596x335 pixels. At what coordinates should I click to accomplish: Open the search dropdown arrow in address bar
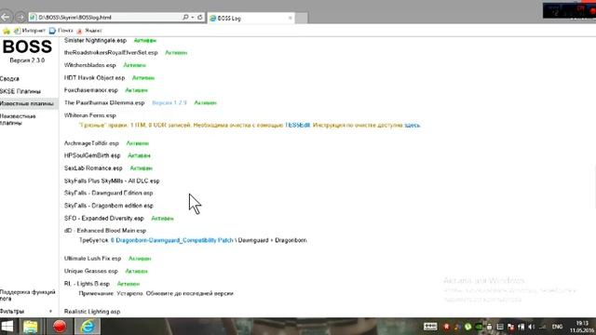pos(193,18)
